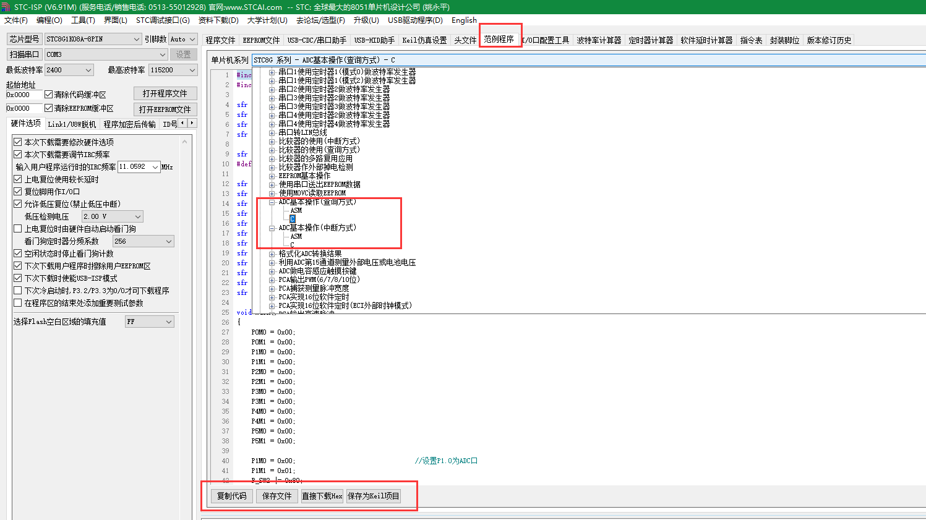The width and height of the screenshot is (926, 520).
Task: Collapse ADC基本操作(查询方式) tree node
Action: click(272, 202)
